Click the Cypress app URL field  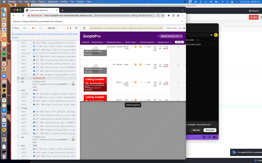coord(126,28)
